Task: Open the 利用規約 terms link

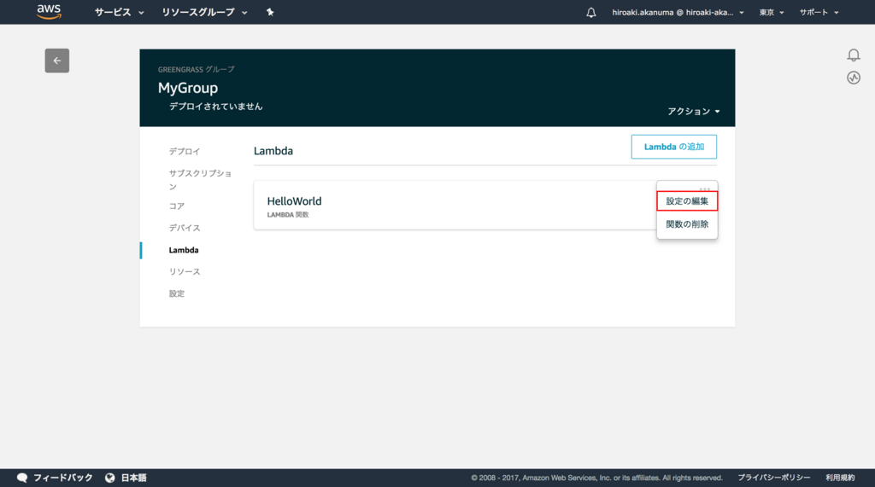Action: (x=840, y=478)
